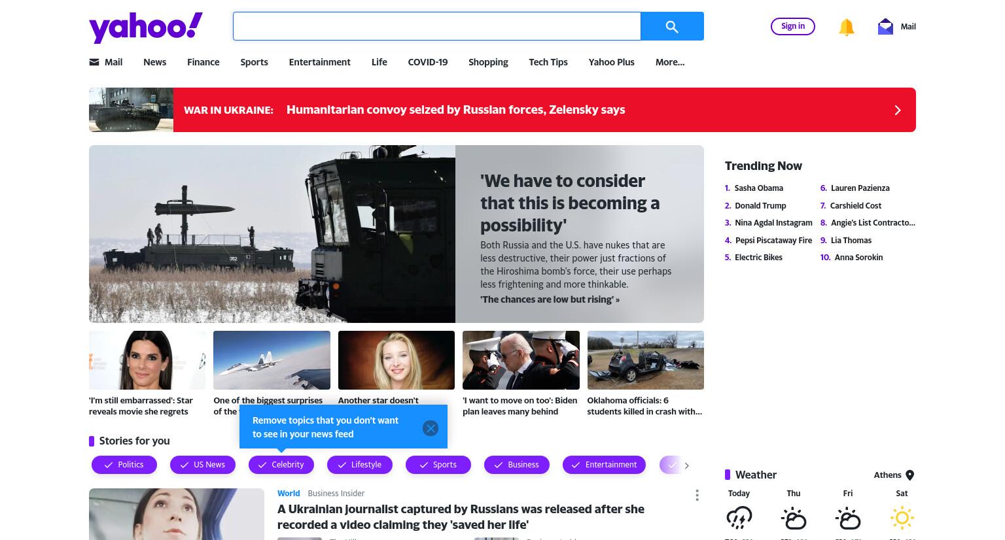
Task: Open trending topic Pepsi Piscataway Fire
Action: [773, 241]
